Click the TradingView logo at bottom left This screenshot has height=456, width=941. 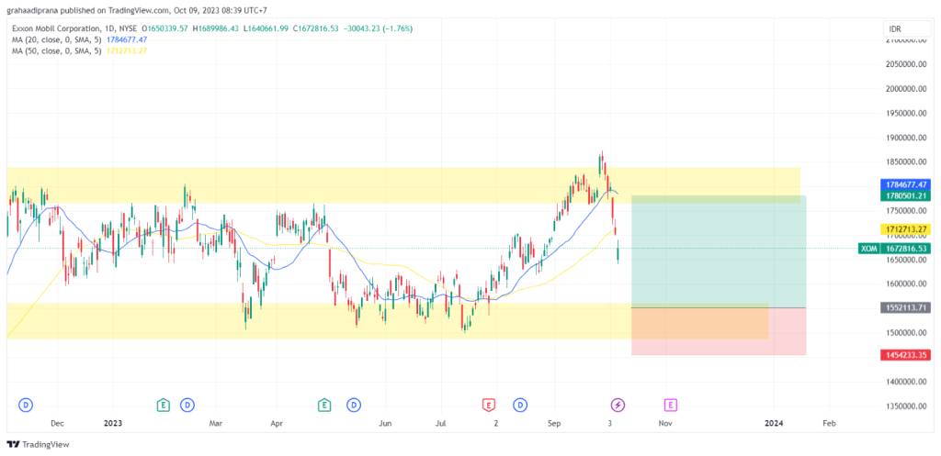[38, 445]
